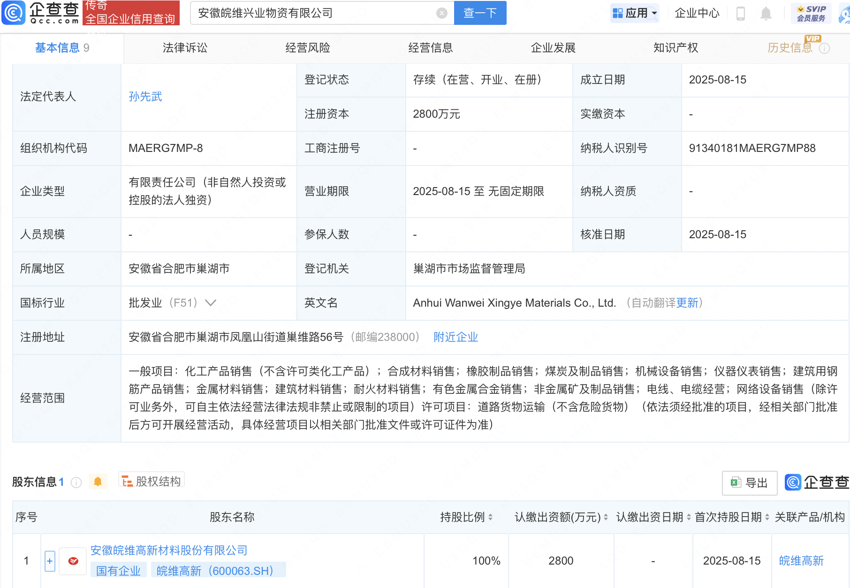This screenshot has width=850, height=588.
Task: Click the 国有企业 tag
Action: coord(119,571)
